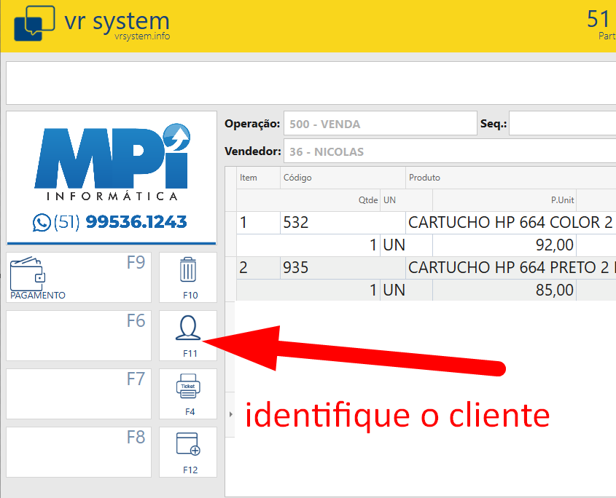
Task: Click the Operação field showing 500 - VENDA
Action: coord(379,124)
